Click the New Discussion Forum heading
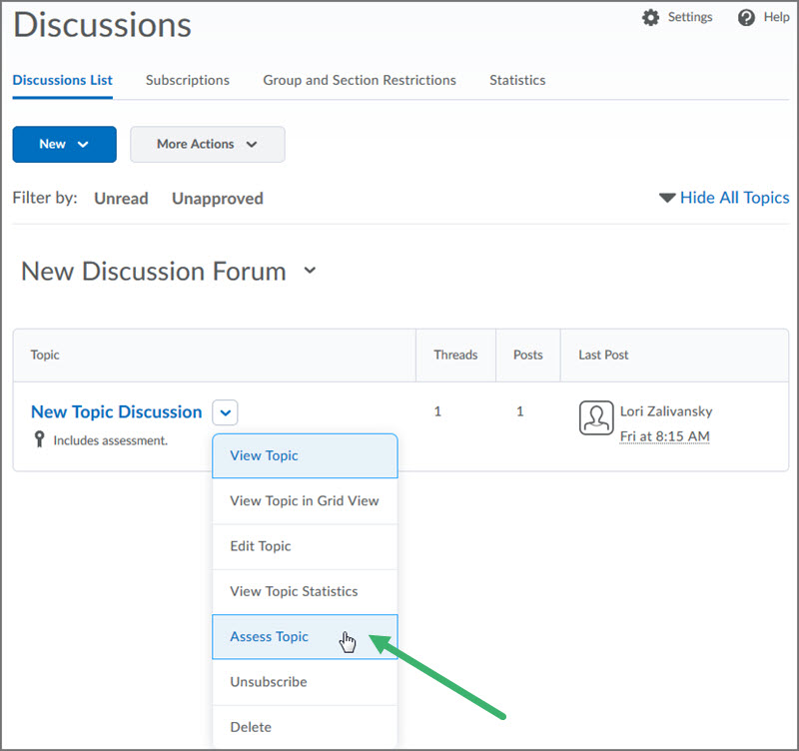The image size is (799, 751). (154, 271)
